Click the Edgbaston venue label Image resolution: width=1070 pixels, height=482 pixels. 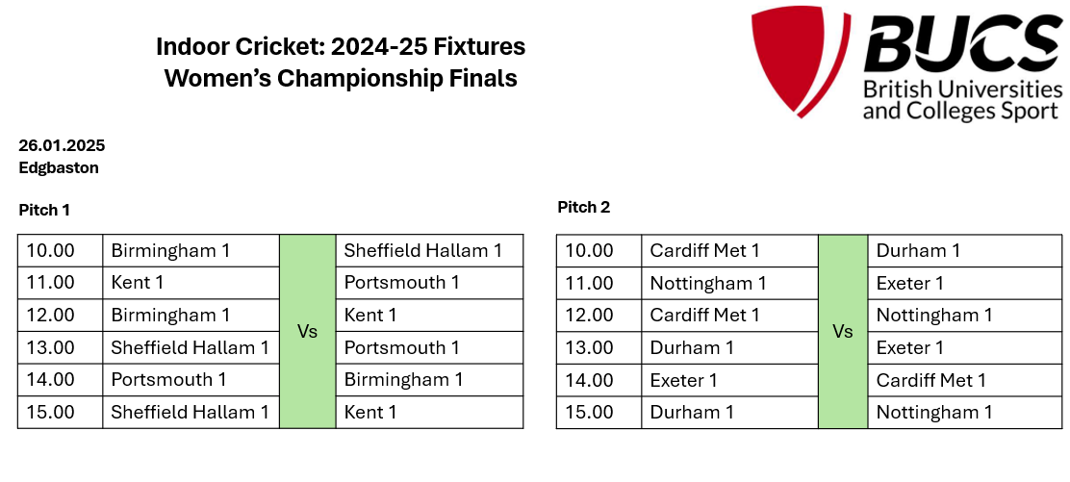click(x=59, y=168)
